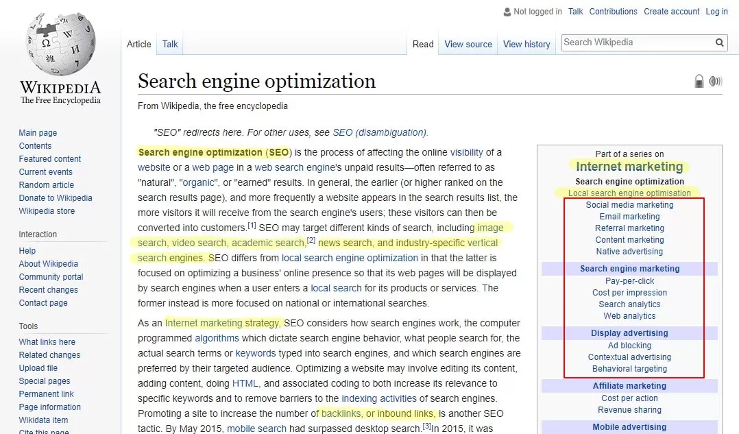
Task: Visit the Wikipedia store link
Action: [x=47, y=211]
